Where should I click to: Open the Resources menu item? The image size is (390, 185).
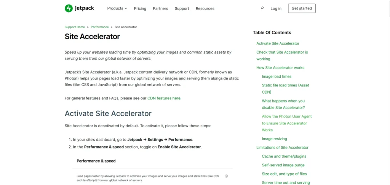point(205,8)
